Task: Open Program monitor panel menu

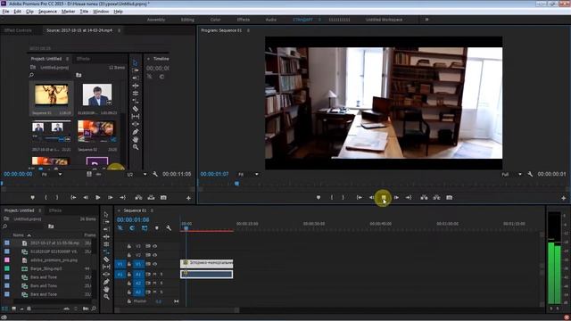Action: pos(248,30)
